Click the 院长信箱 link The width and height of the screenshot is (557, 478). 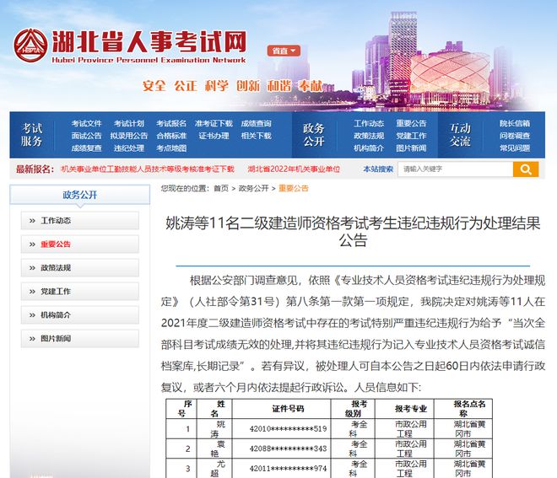pyautogui.click(x=514, y=123)
